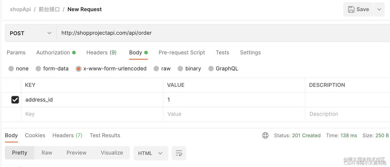
Task: Switch to the request Headers (9) tab
Action: [101, 52]
